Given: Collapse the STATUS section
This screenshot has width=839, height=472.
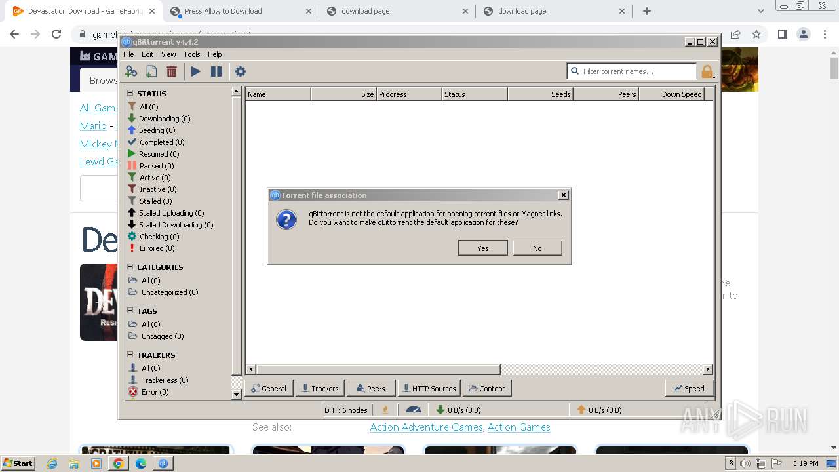Looking at the screenshot, I should point(130,93).
